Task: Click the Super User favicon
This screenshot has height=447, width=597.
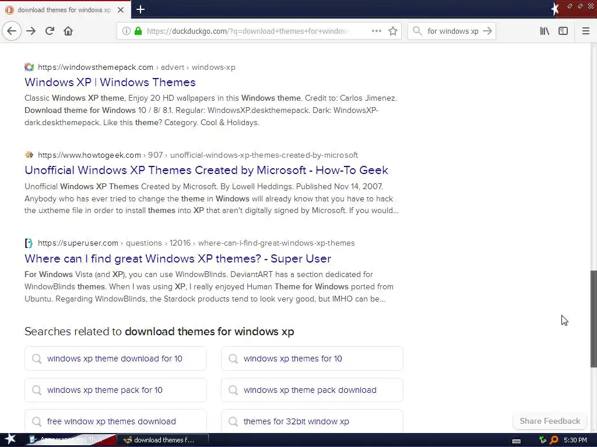Action: 29,243
